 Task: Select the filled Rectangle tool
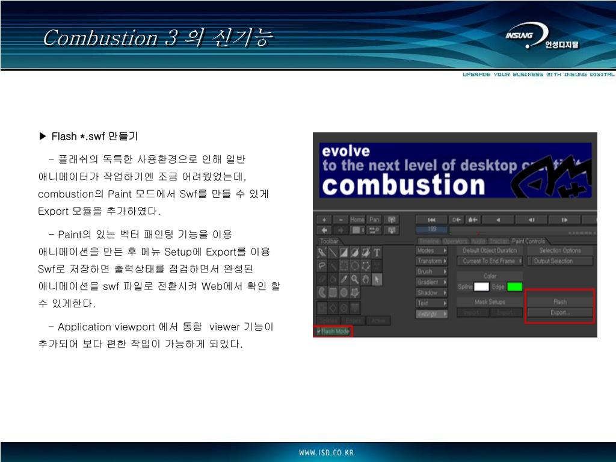pyautogui.click(x=343, y=253)
